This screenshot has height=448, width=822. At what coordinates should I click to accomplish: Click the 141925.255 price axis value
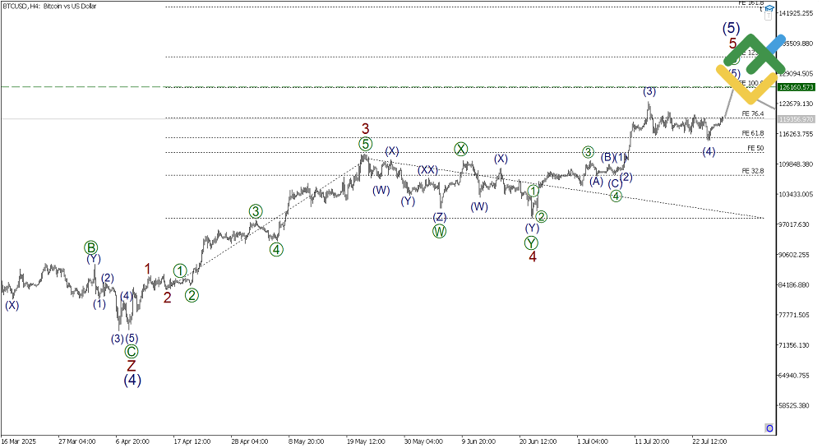click(796, 13)
